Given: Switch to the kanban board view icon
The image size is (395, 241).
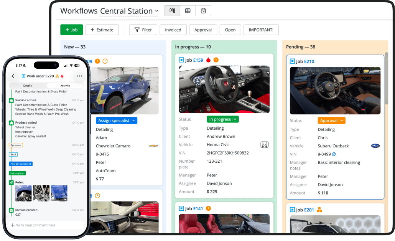Looking at the screenshot, I should 172,11.
